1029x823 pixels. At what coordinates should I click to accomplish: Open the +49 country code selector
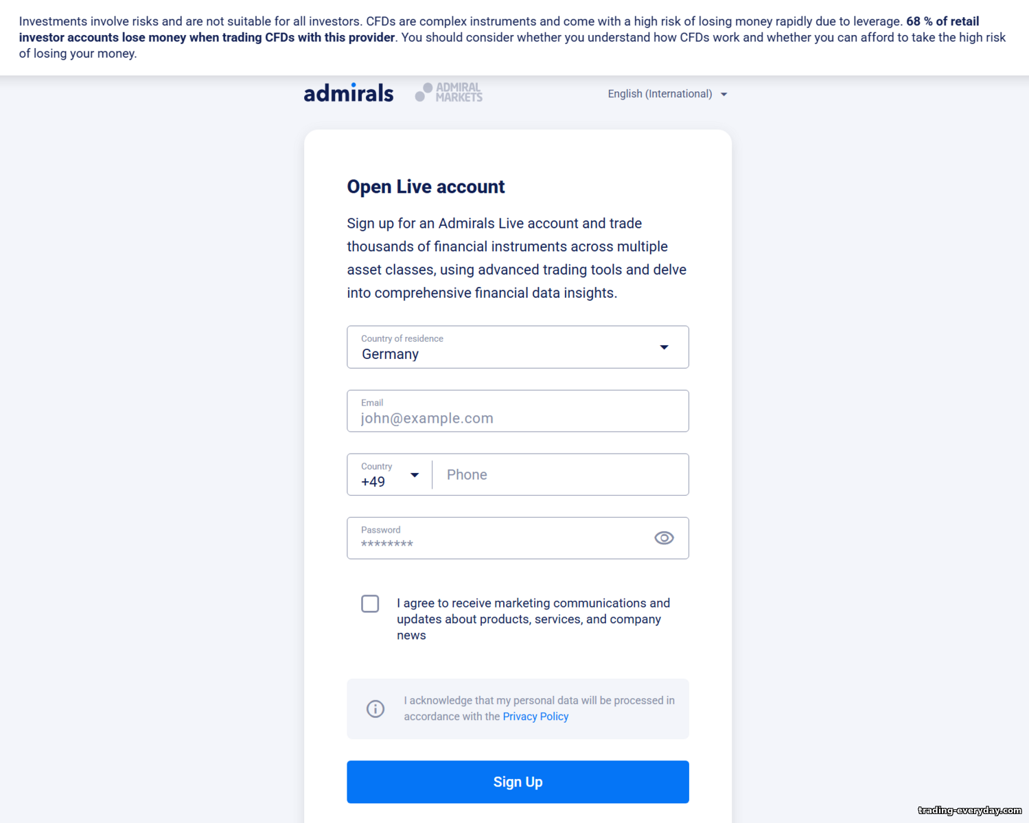click(389, 475)
